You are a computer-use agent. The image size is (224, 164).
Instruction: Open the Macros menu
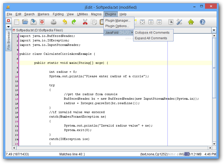pyautogui.click(x=96, y=14)
